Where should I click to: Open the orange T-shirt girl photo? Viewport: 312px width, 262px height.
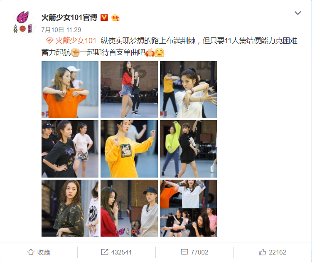point(70,90)
